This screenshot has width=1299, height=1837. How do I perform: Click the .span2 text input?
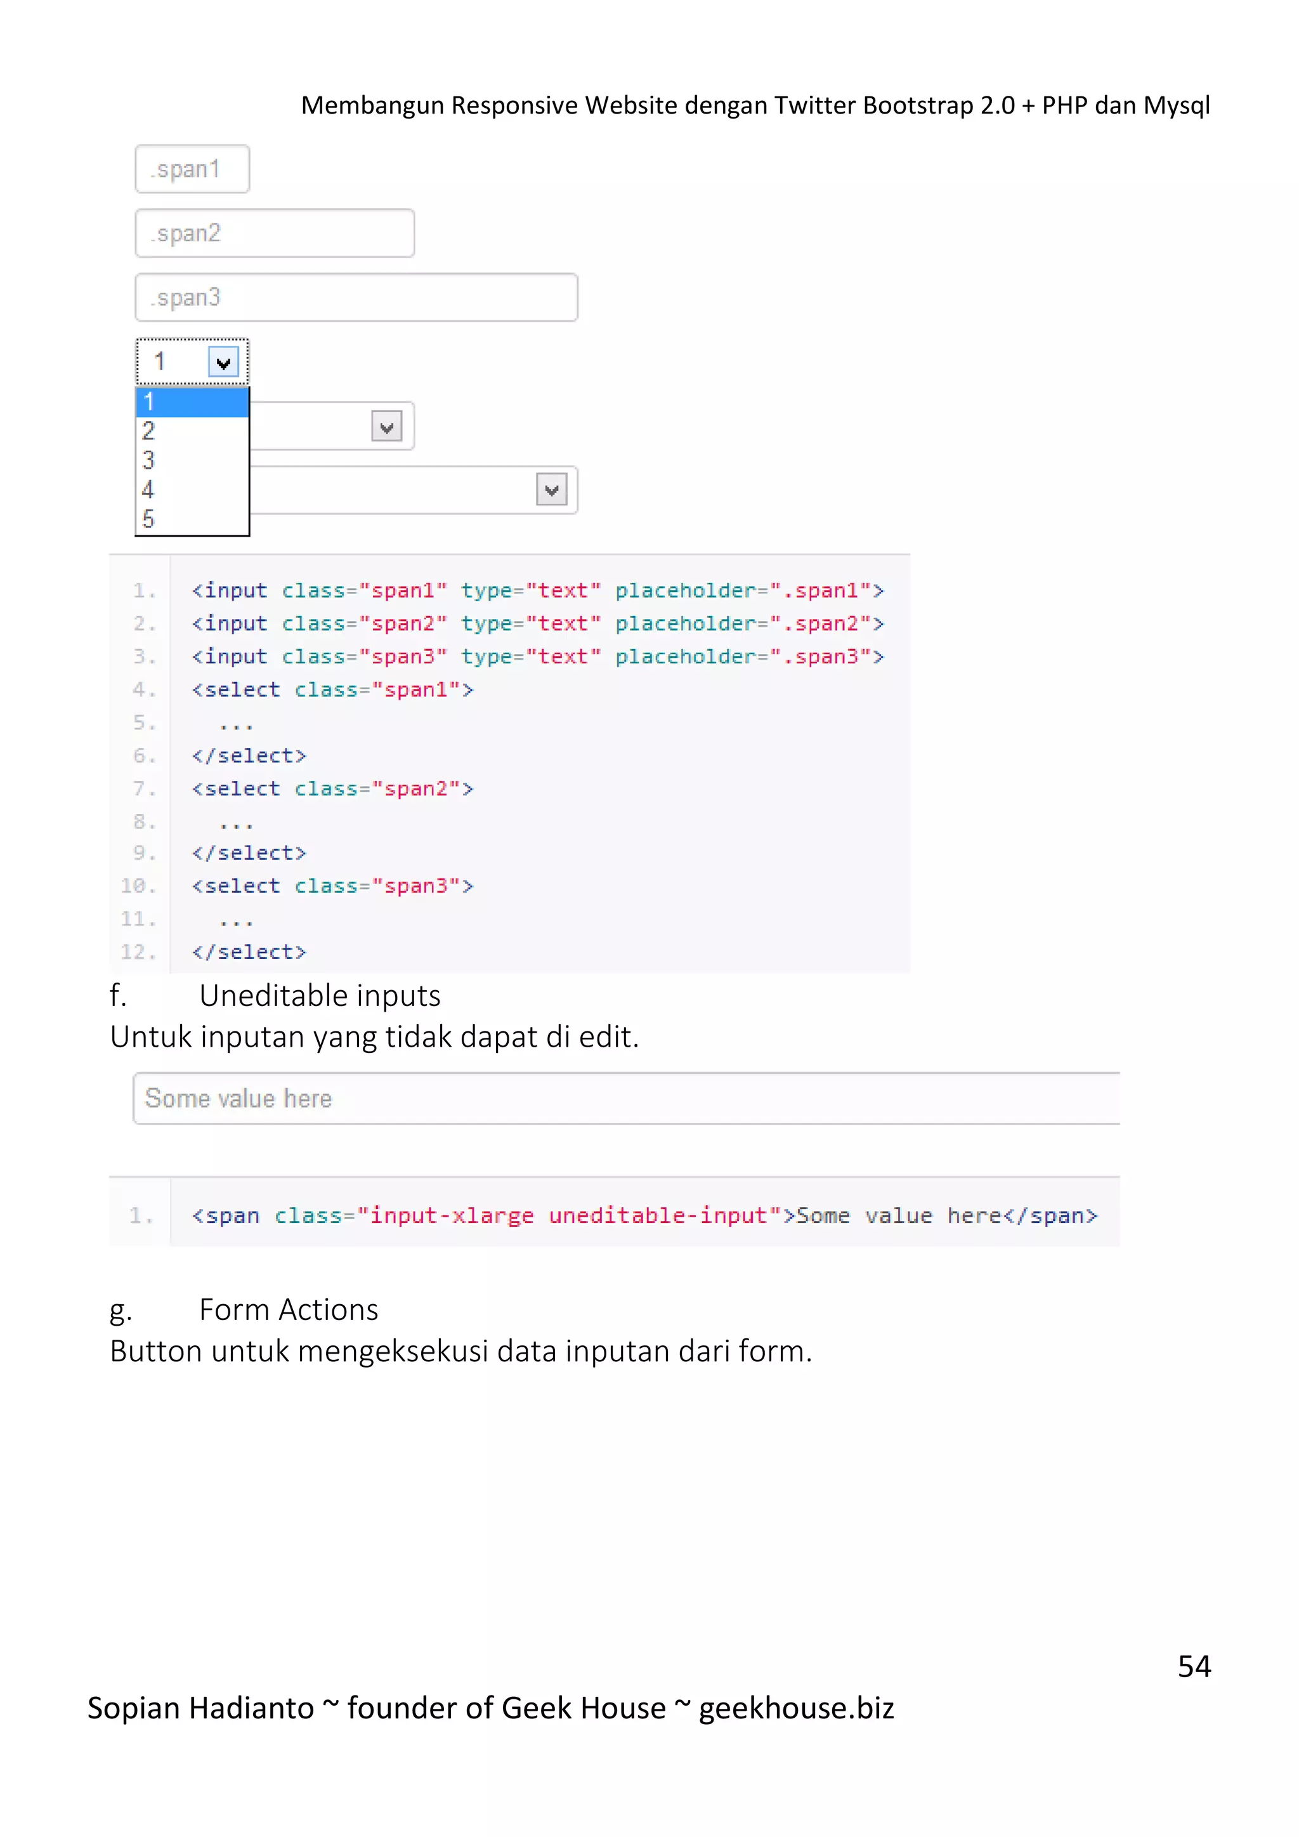(x=275, y=233)
